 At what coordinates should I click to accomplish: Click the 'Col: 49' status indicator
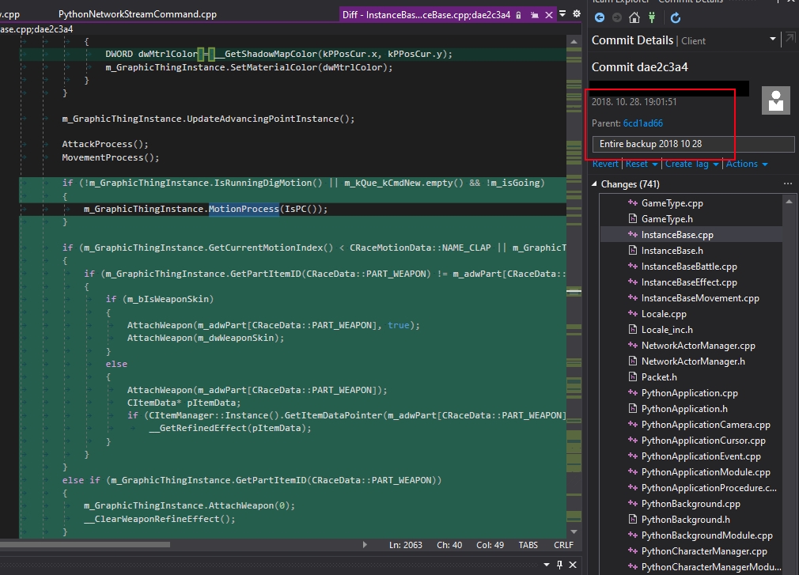click(x=490, y=545)
